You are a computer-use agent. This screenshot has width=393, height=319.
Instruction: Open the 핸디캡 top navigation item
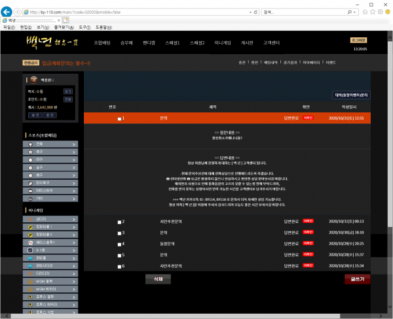click(149, 42)
